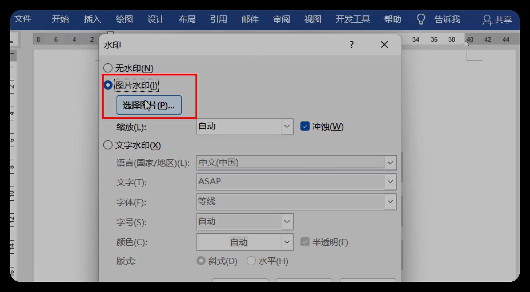Open the 视图 ribbon tab
This screenshot has height=292, width=530.
pos(313,19)
